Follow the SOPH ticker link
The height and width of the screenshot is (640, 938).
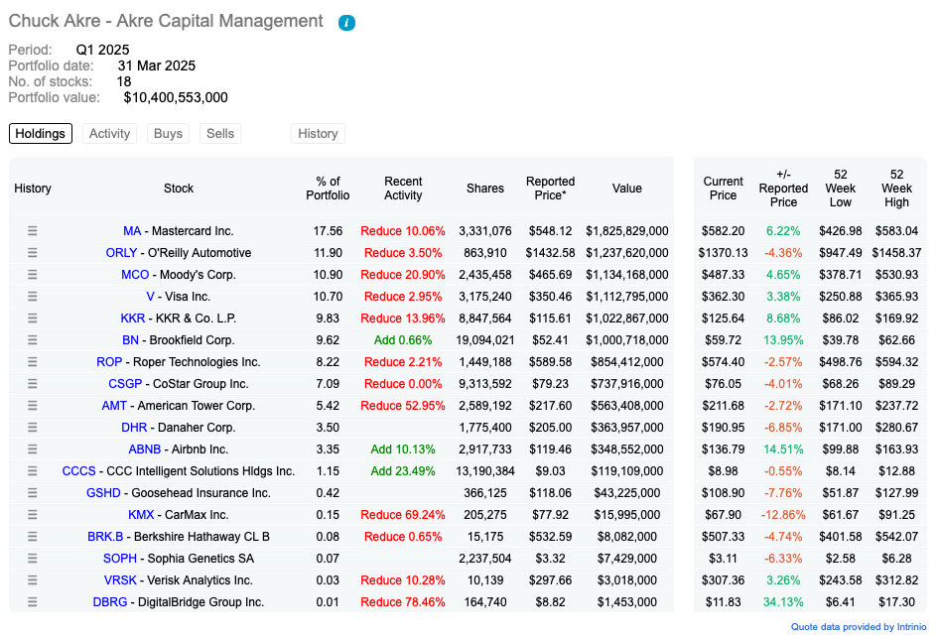(x=120, y=559)
